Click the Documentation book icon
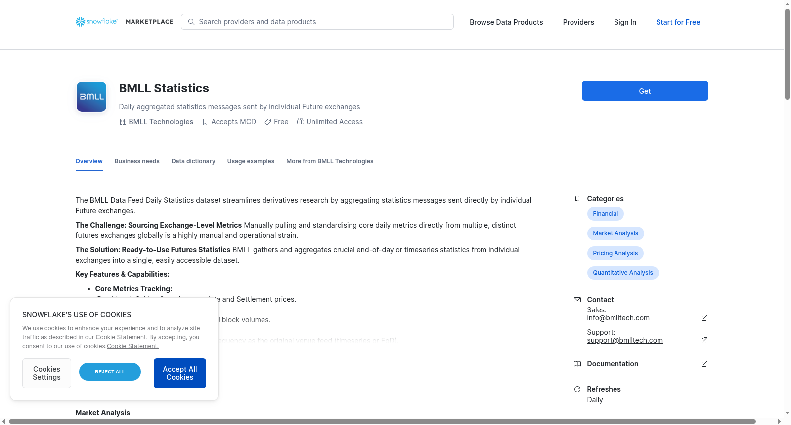The width and height of the screenshot is (791, 425). tap(577, 364)
